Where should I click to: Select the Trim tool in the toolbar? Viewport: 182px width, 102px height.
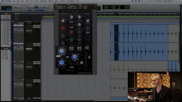click(x=32, y=7)
